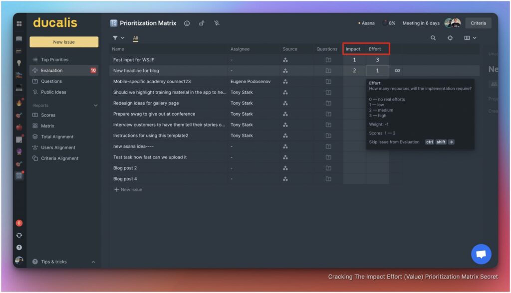This screenshot has height=293, width=511.
Task: Click the crossed-out pen icon in the toolbar
Action: coord(217,23)
